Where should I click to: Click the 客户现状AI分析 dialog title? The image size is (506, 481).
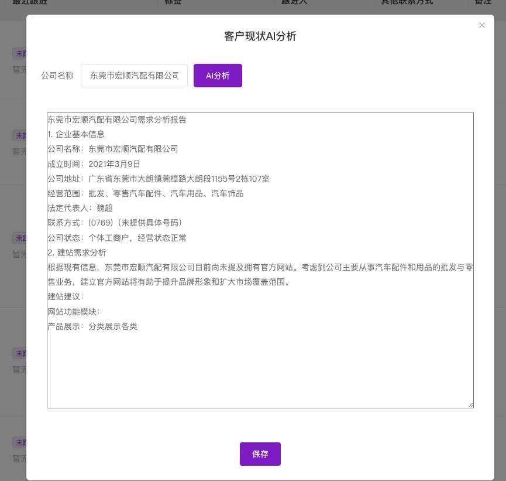260,36
